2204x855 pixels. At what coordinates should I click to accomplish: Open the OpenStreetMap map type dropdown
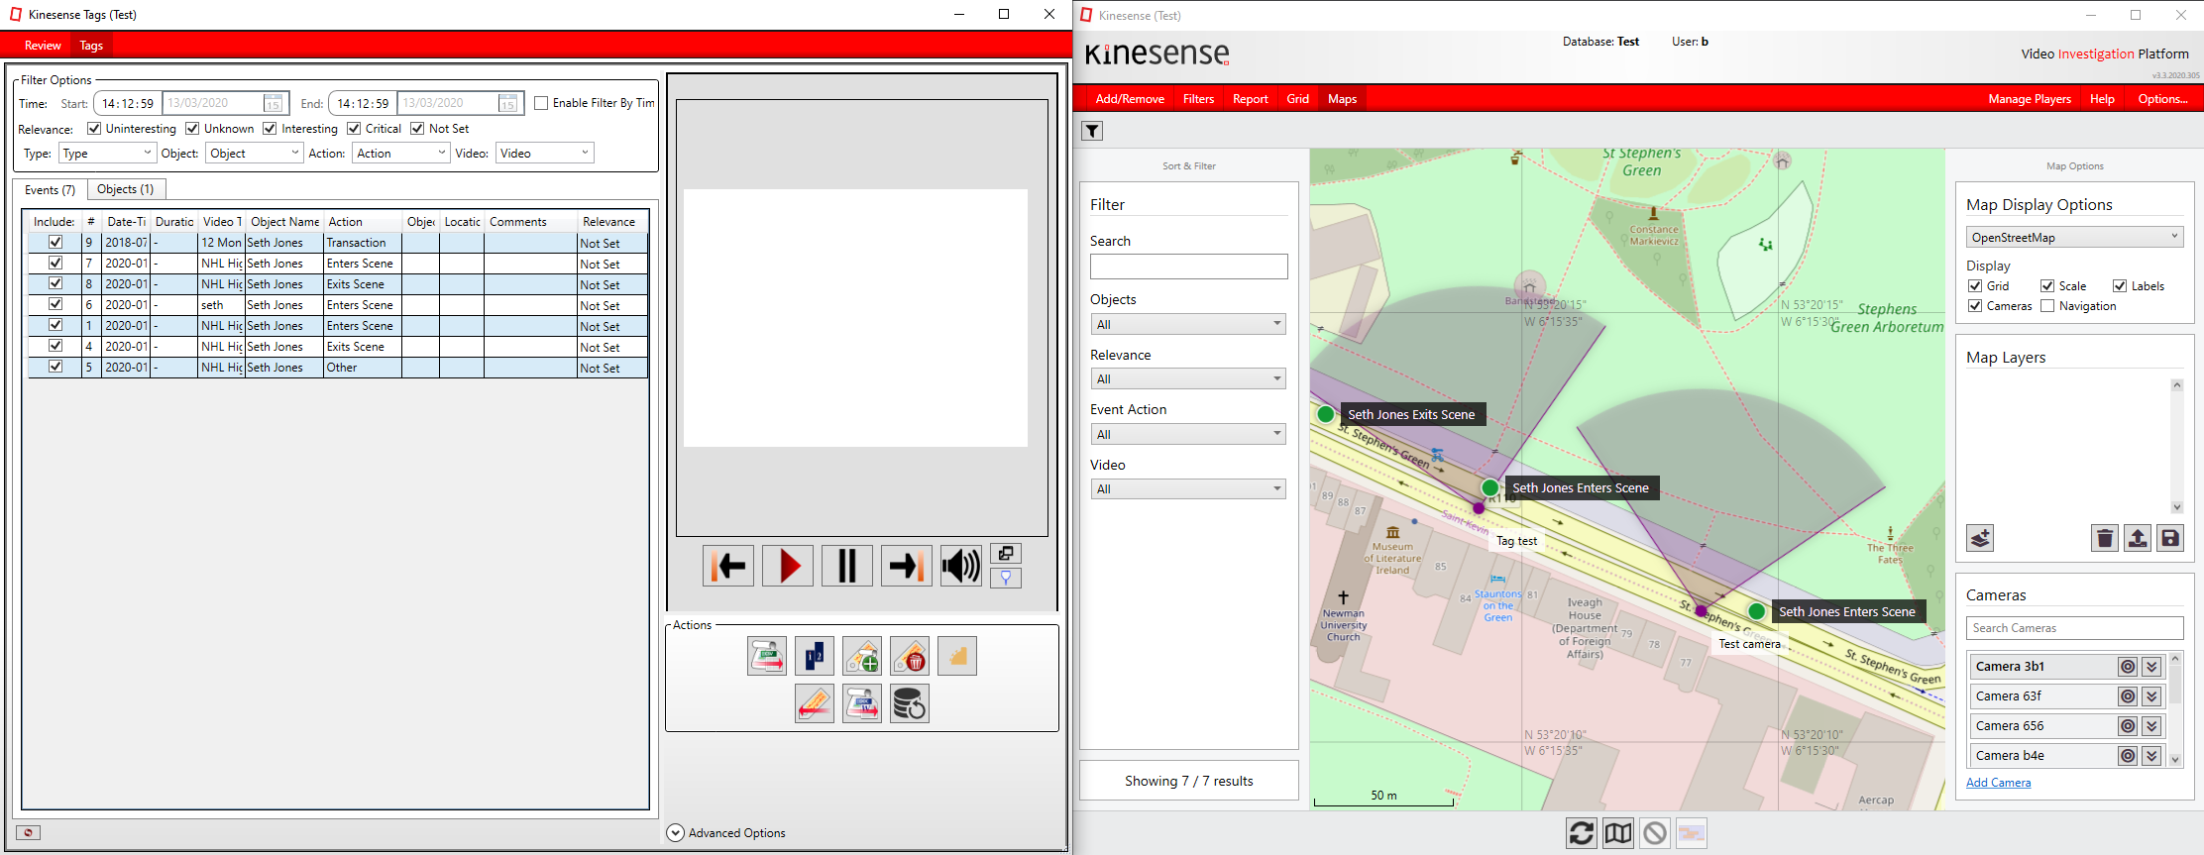pos(2075,238)
